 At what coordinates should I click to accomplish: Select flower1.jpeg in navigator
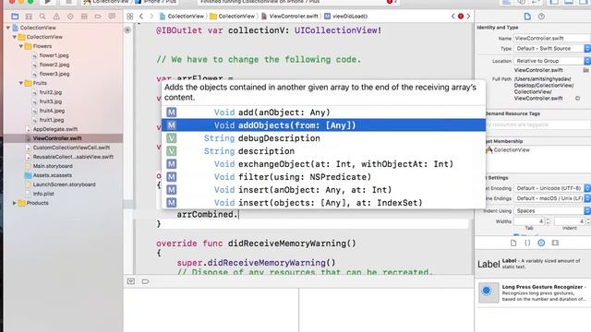[x=54, y=55]
